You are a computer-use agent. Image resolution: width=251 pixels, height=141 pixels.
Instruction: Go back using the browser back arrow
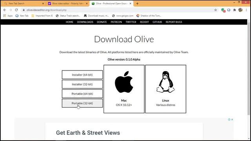point(5,10)
